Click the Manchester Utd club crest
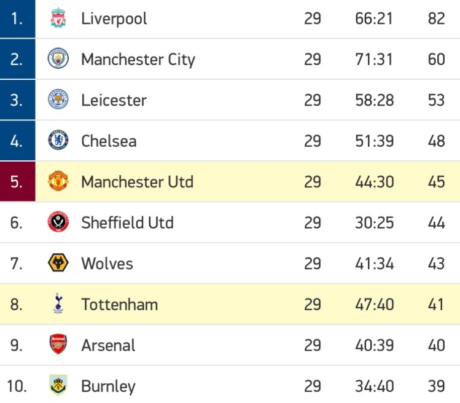The width and height of the screenshot is (460, 403). tap(58, 181)
